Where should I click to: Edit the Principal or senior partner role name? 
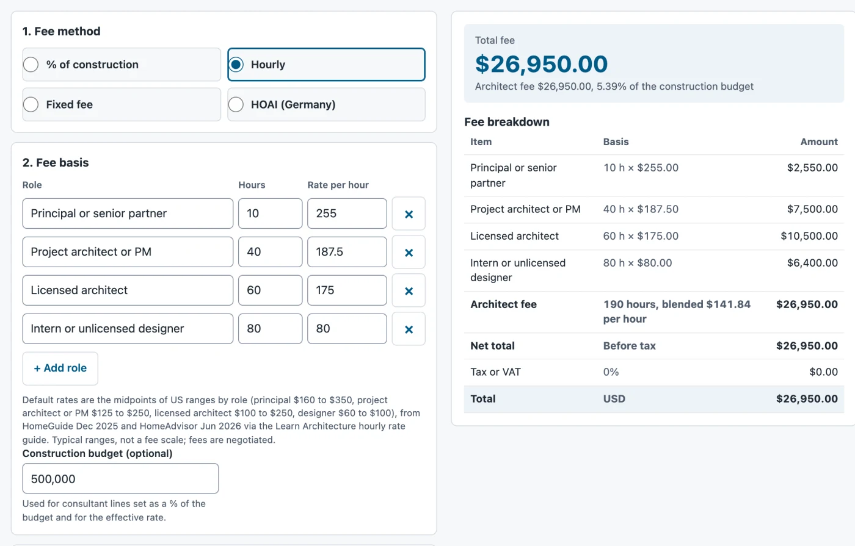(x=128, y=214)
